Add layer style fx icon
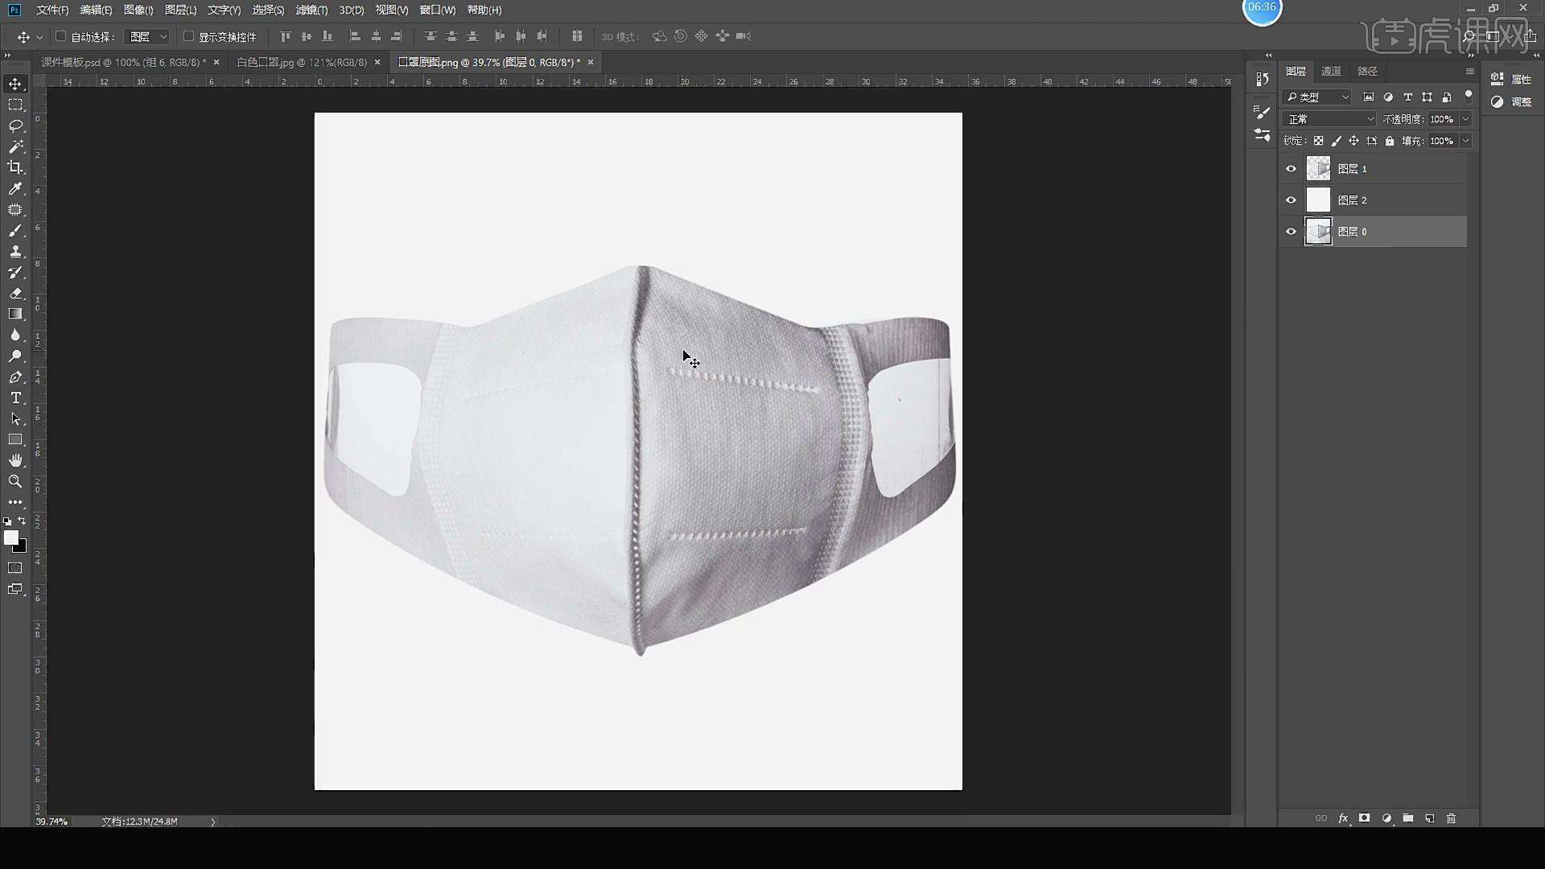This screenshot has width=1545, height=869. [x=1343, y=818]
